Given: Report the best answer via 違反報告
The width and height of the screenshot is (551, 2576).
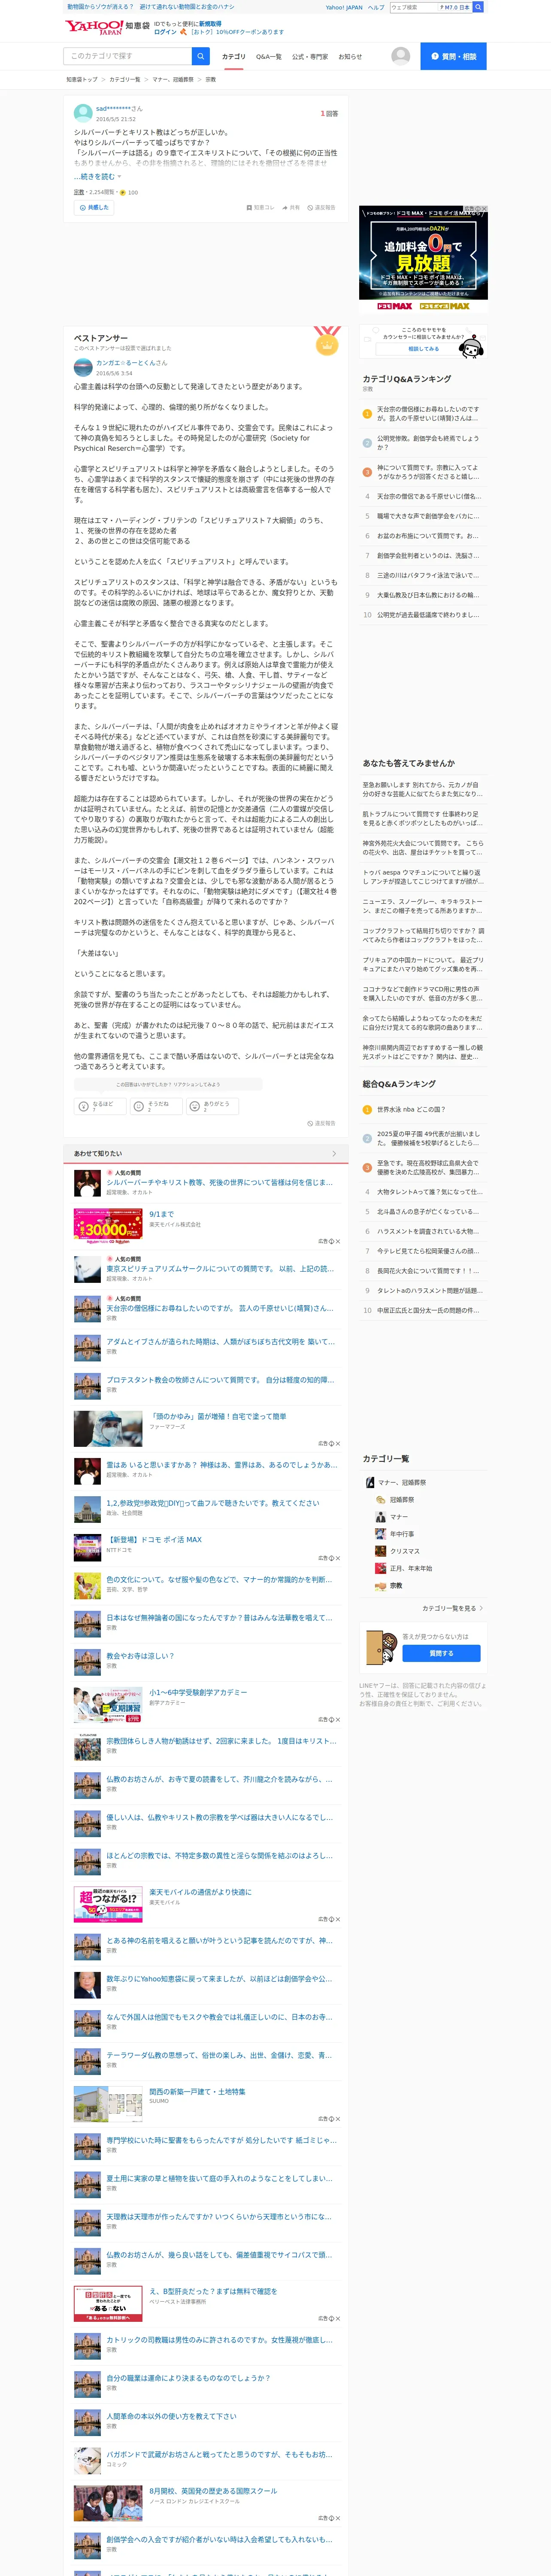Looking at the screenshot, I should pyautogui.click(x=321, y=1123).
